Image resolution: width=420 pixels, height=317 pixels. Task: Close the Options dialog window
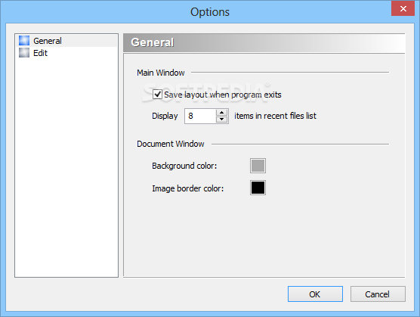[x=403, y=8]
